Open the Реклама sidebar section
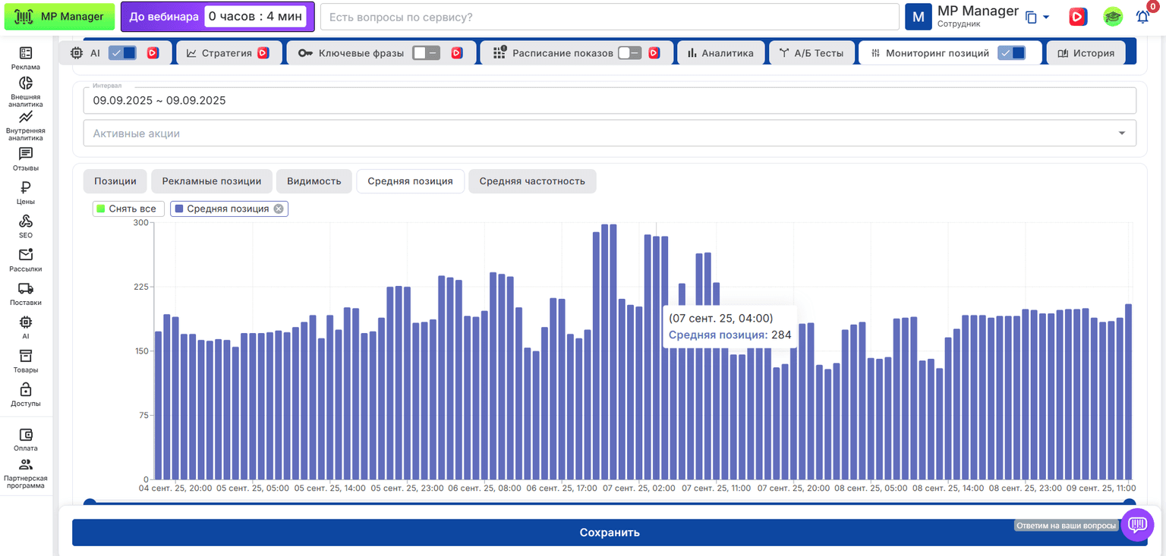The height and width of the screenshot is (556, 1166). pyautogui.click(x=26, y=58)
